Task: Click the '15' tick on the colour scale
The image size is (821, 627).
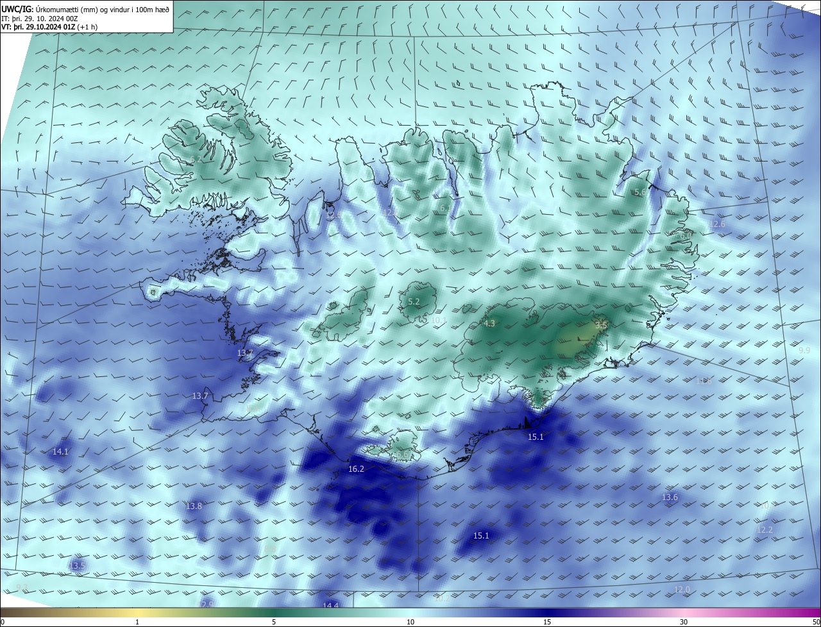Action: point(547,622)
